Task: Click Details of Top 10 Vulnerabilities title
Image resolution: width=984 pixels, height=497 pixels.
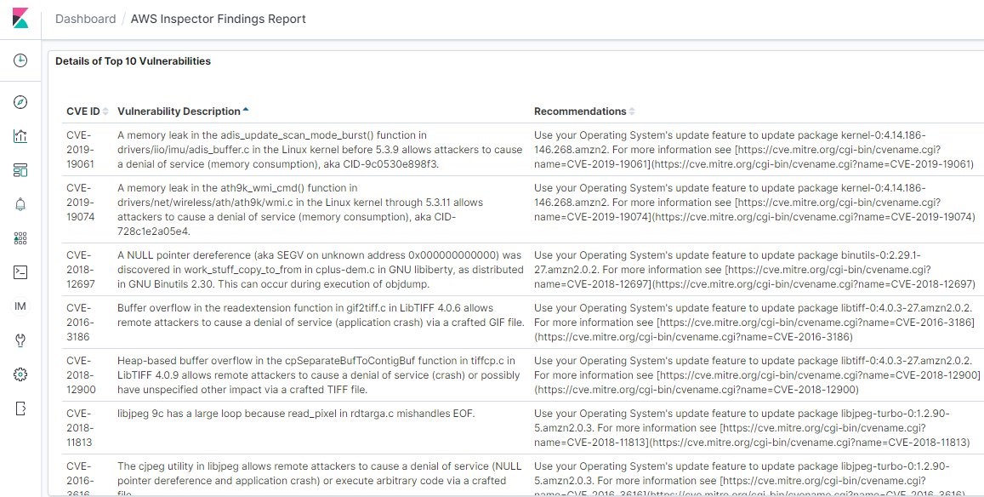Action: pos(133,61)
